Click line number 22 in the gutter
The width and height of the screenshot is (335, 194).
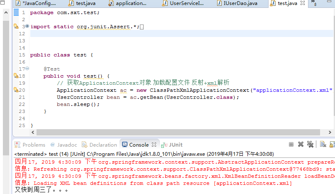point(22,104)
